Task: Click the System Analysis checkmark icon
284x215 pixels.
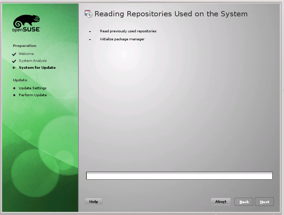Action: coord(14,61)
